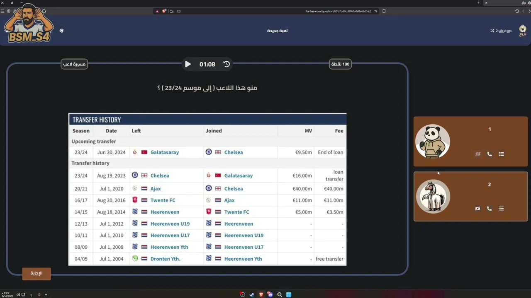Open Brave browser from taskbar

click(x=261, y=295)
